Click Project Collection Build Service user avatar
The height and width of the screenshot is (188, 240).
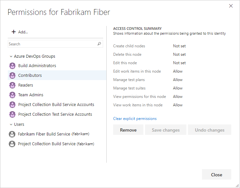coord(12,144)
